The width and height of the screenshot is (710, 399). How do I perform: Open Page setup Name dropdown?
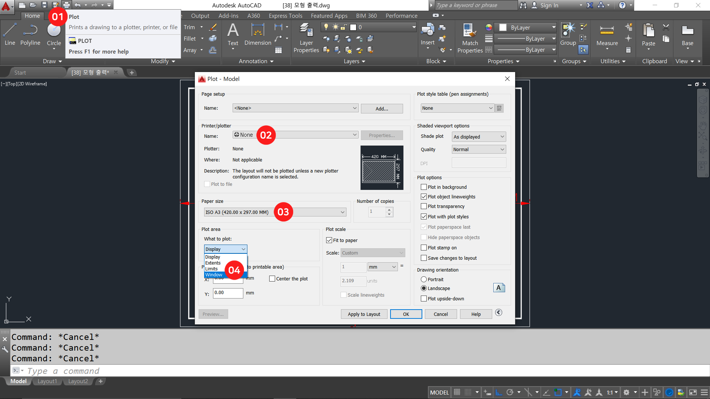click(x=295, y=108)
